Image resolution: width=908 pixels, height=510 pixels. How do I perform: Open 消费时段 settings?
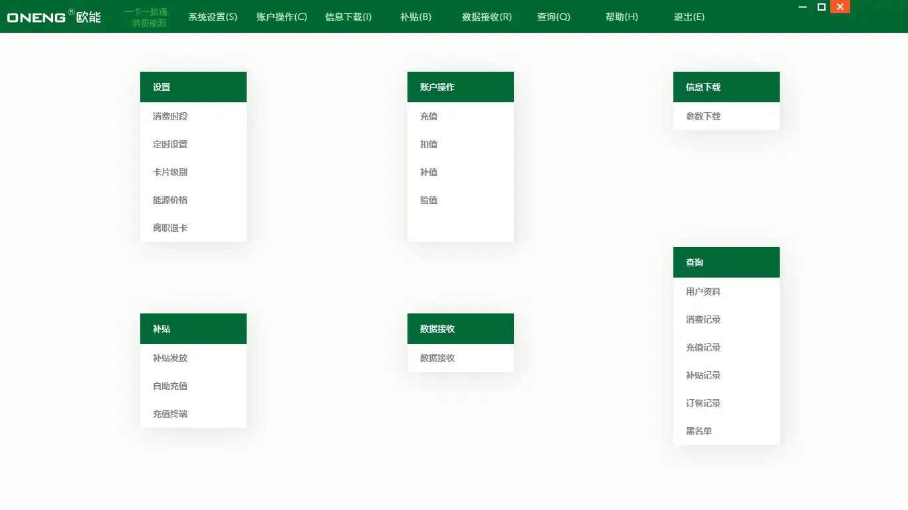pos(169,116)
